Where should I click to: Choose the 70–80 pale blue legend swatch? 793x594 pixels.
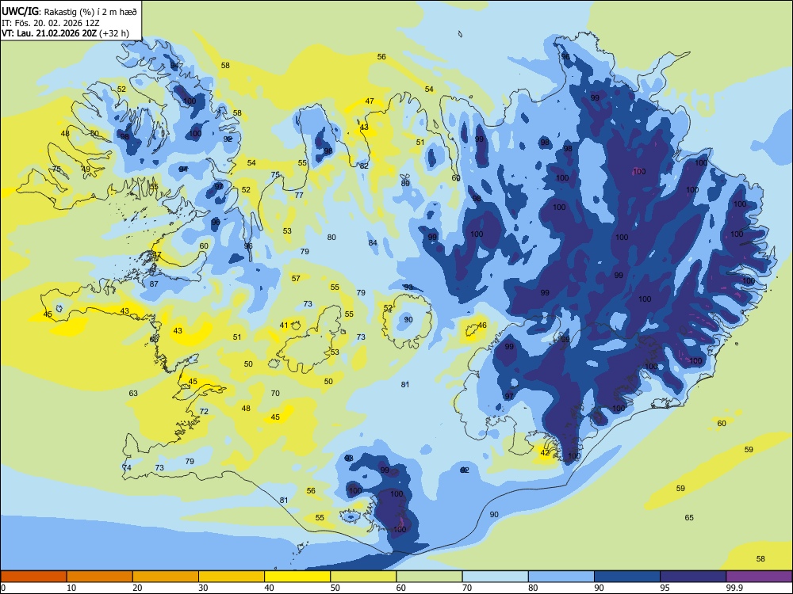[495, 577]
